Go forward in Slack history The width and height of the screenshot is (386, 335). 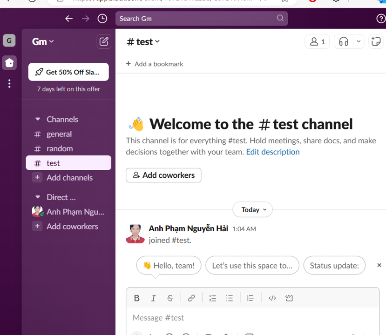tap(85, 19)
